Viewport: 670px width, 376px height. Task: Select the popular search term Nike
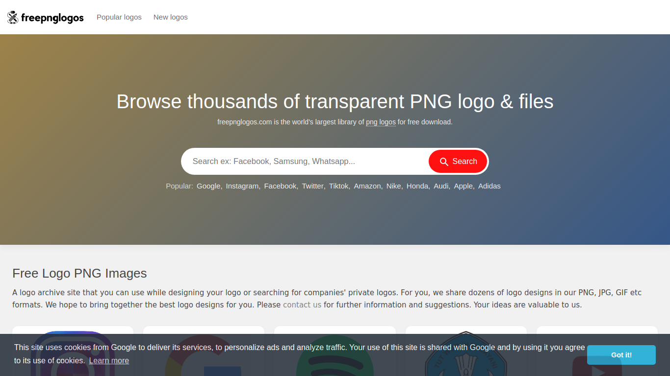393,186
